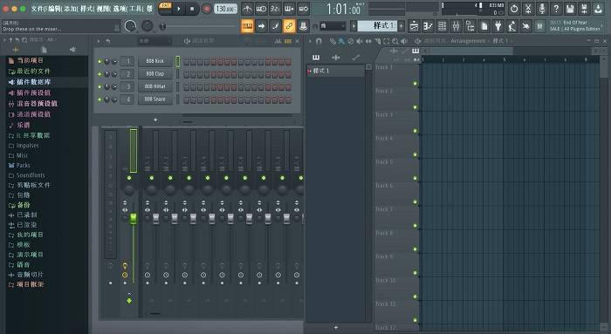Adjust the master pitch knob
The width and height of the screenshot is (611, 334).
[x=147, y=26]
